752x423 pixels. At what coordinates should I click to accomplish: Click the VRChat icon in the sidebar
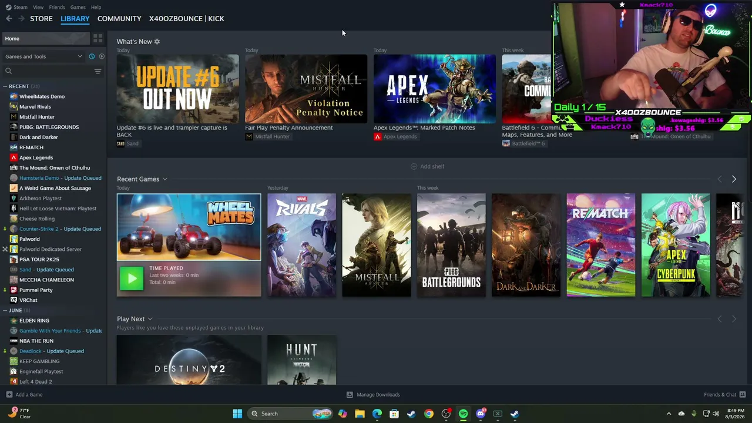pyautogui.click(x=14, y=300)
